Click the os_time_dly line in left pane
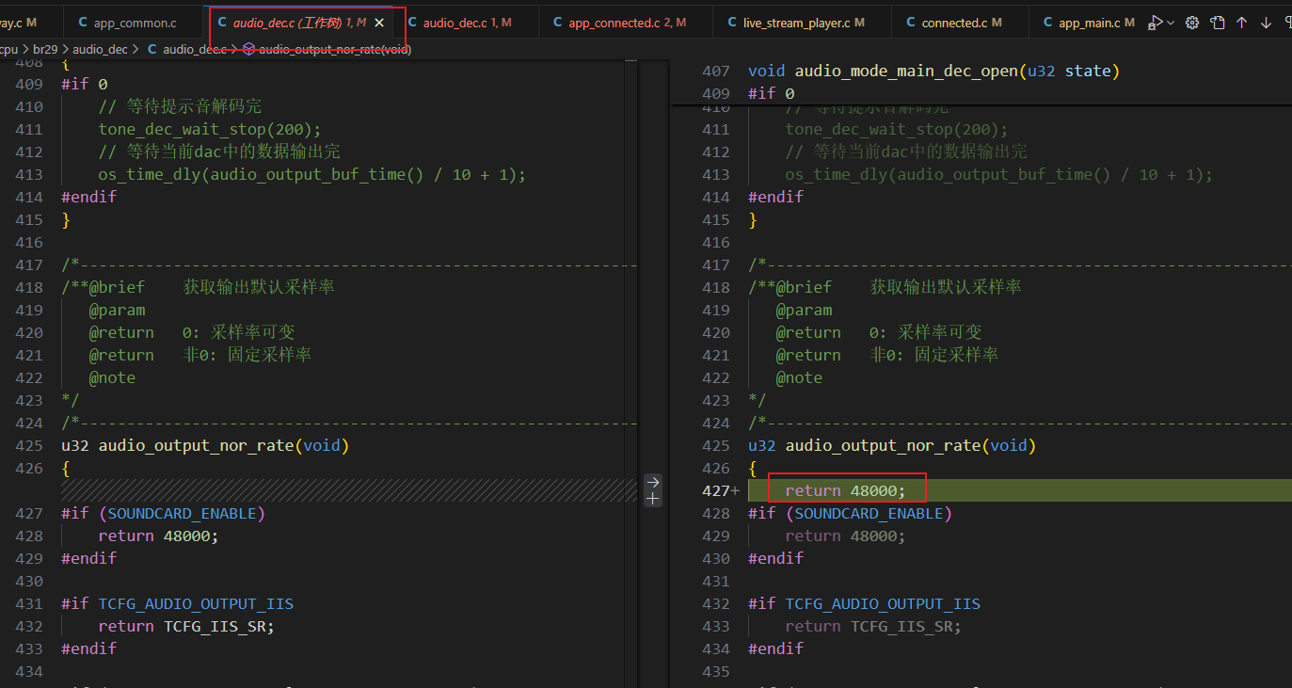 pyautogui.click(x=312, y=174)
